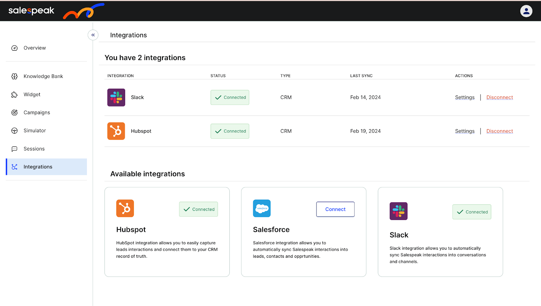The height and width of the screenshot is (306, 541).
Task: Click Connected badge on Hubspot card
Action: (198, 209)
